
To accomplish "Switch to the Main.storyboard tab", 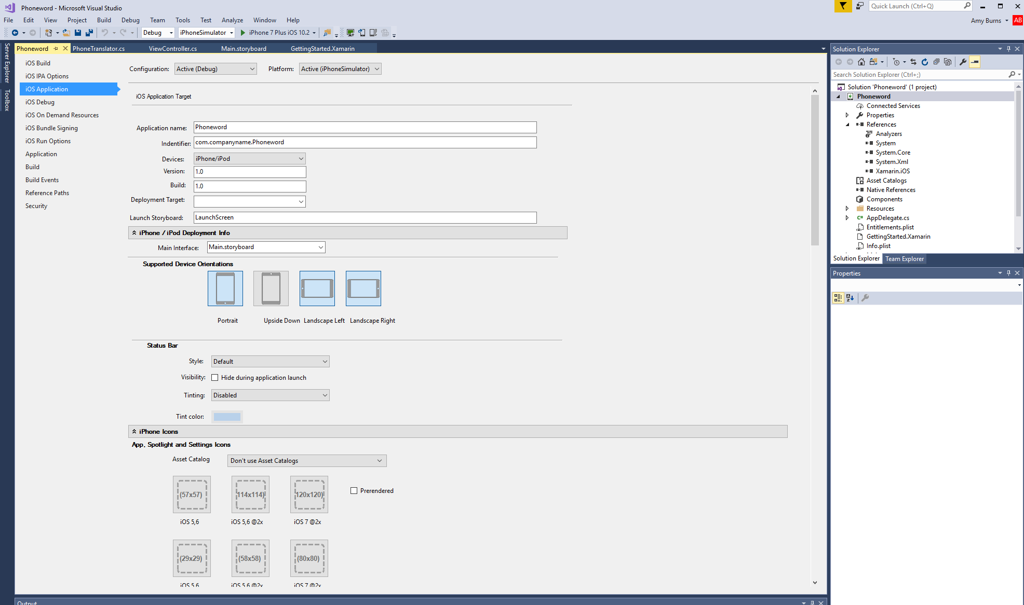I will 244,49.
